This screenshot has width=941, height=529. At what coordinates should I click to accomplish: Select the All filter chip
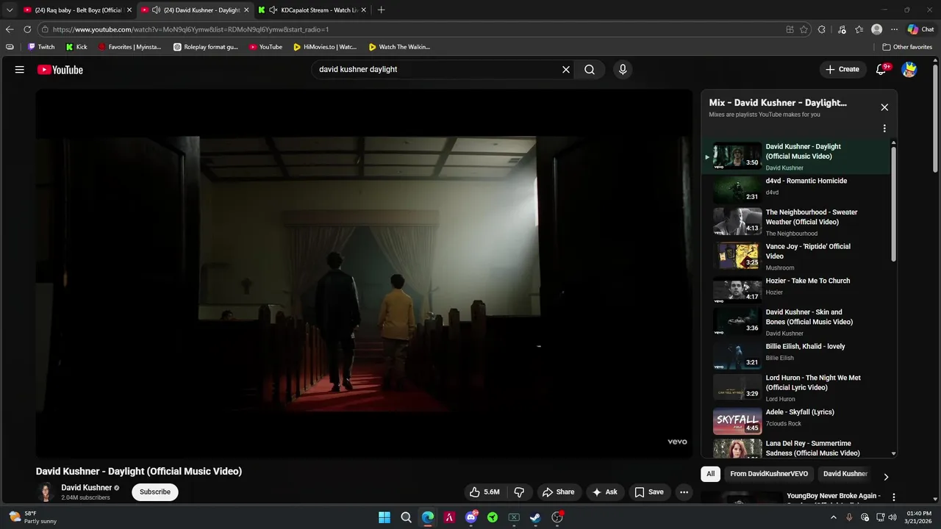point(710,474)
